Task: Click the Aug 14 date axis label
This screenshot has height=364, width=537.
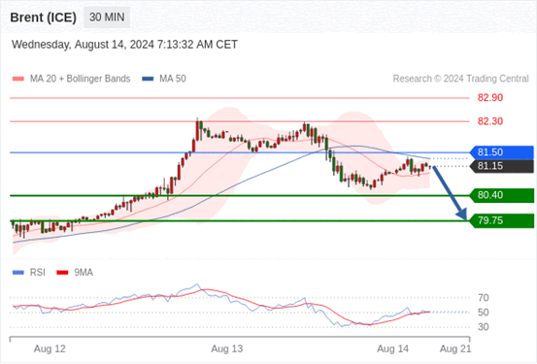Action: [392, 348]
